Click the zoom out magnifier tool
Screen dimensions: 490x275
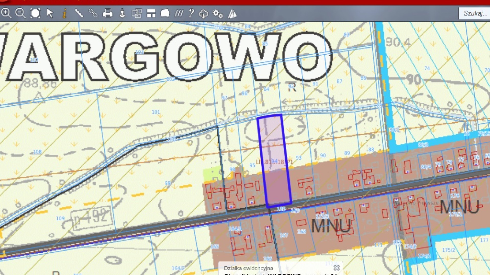point(20,13)
